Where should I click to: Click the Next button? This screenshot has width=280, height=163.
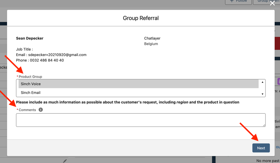[261, 148]
